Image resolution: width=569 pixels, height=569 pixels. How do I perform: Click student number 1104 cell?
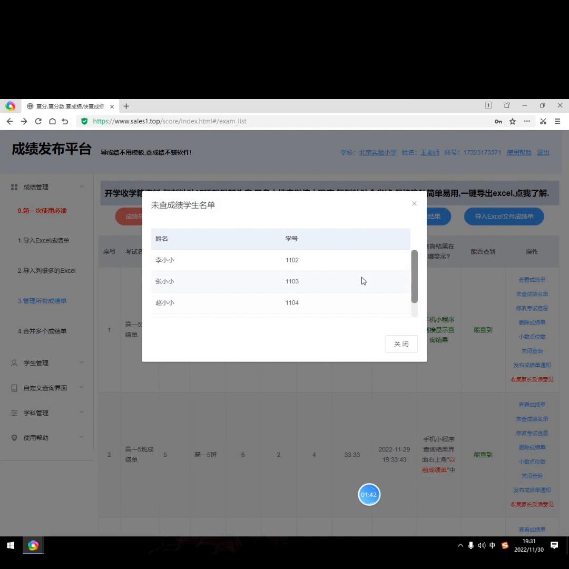292,302
